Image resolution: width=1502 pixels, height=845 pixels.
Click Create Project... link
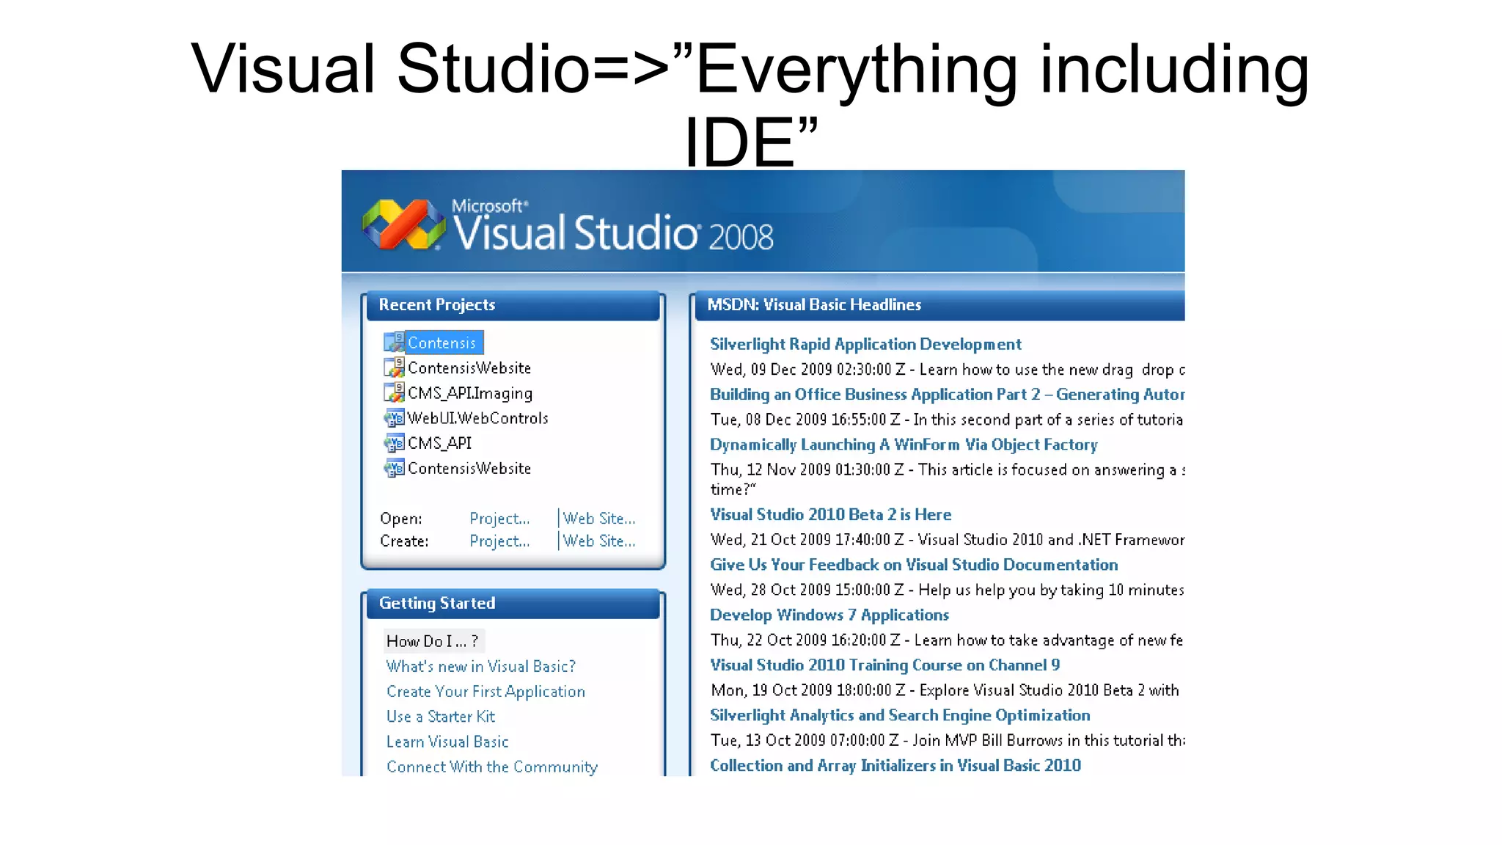coord(499,541)
